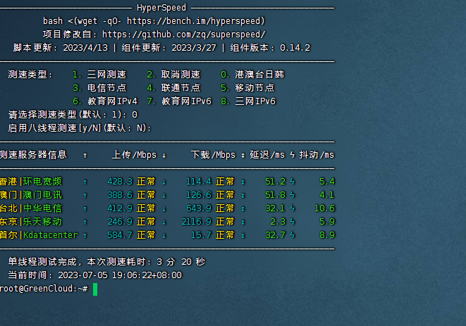Select option 4 联通节点
Screen dimensions: 466x326
click(x=173, y=88)
